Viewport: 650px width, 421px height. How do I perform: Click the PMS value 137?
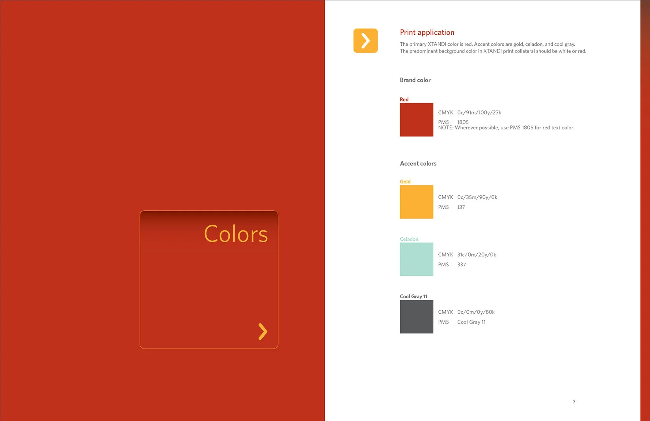pyautogui.click(x=461, y=207)
